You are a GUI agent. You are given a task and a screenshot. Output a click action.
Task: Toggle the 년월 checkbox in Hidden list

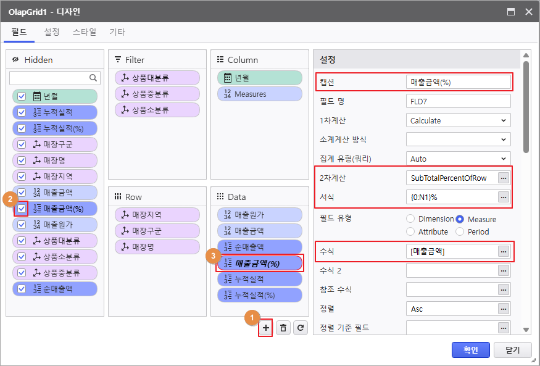[x=22, y=96]
